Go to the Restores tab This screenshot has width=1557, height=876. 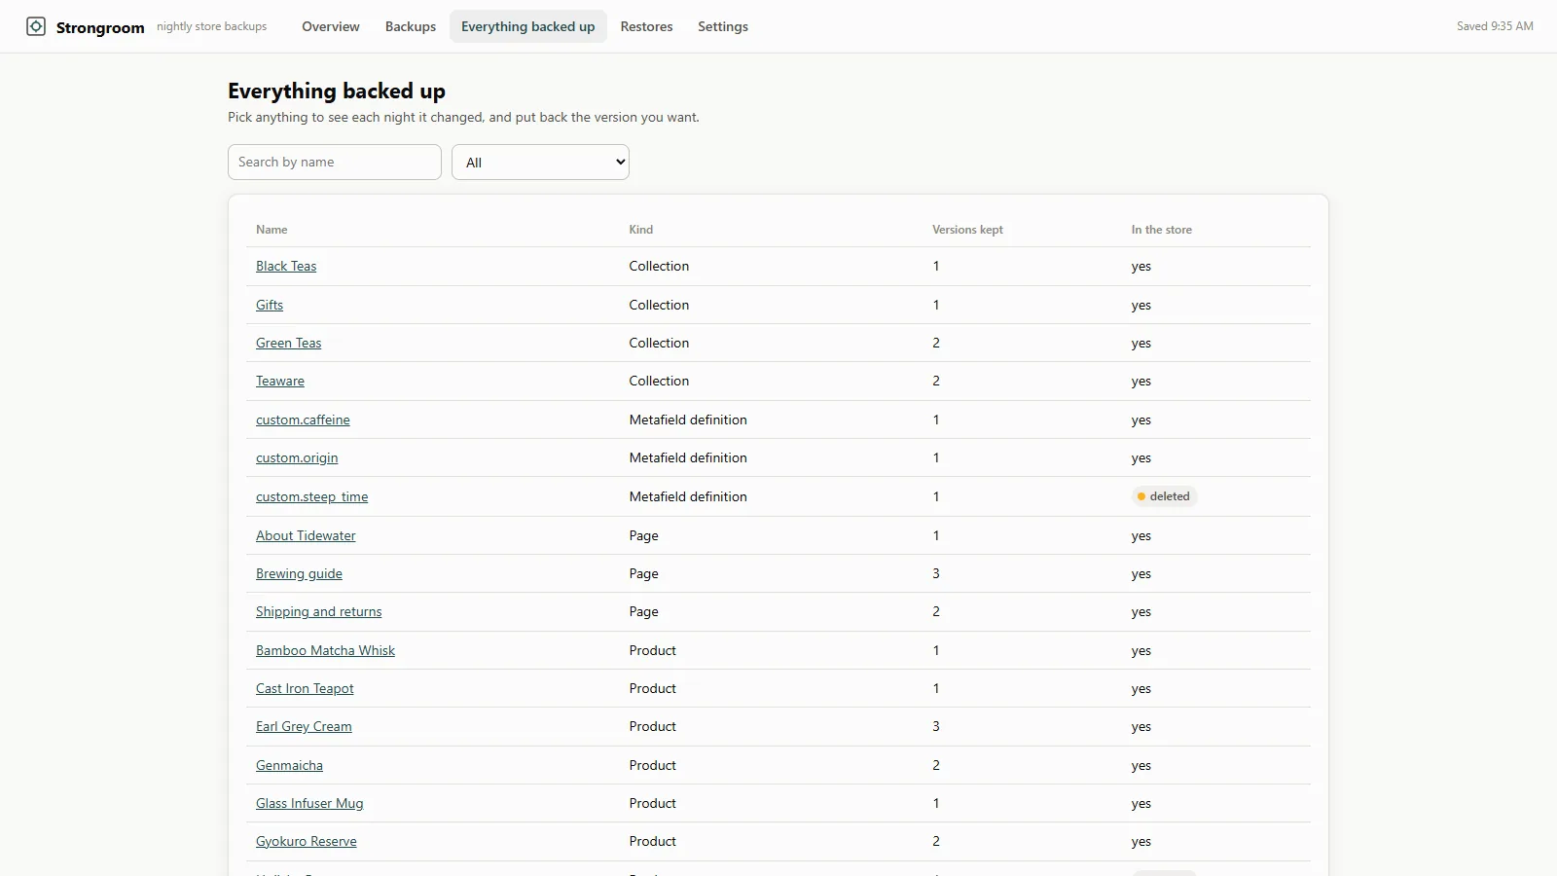[x=647, y=26]
